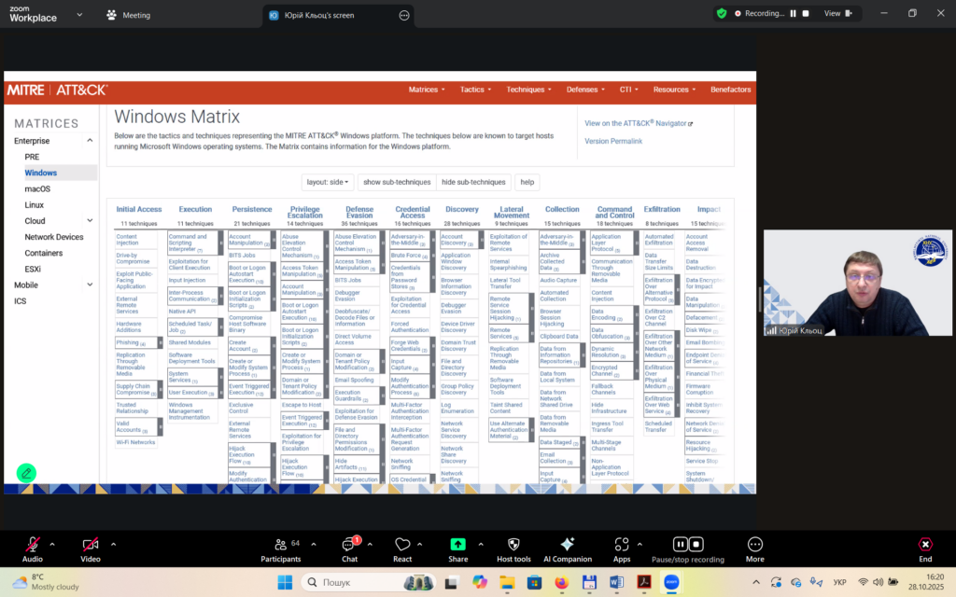This screenshot has width=956, height=597.
Task: Open the More options ellipsis
Action: pyautogui.click(x=754, y=546)
